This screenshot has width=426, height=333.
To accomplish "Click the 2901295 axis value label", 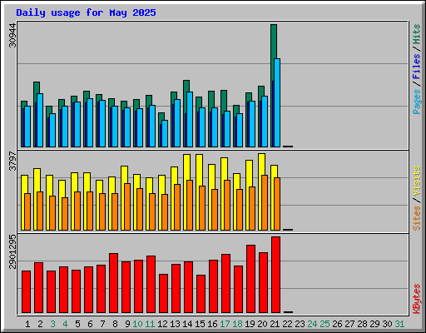I will [x=12, y=251].
